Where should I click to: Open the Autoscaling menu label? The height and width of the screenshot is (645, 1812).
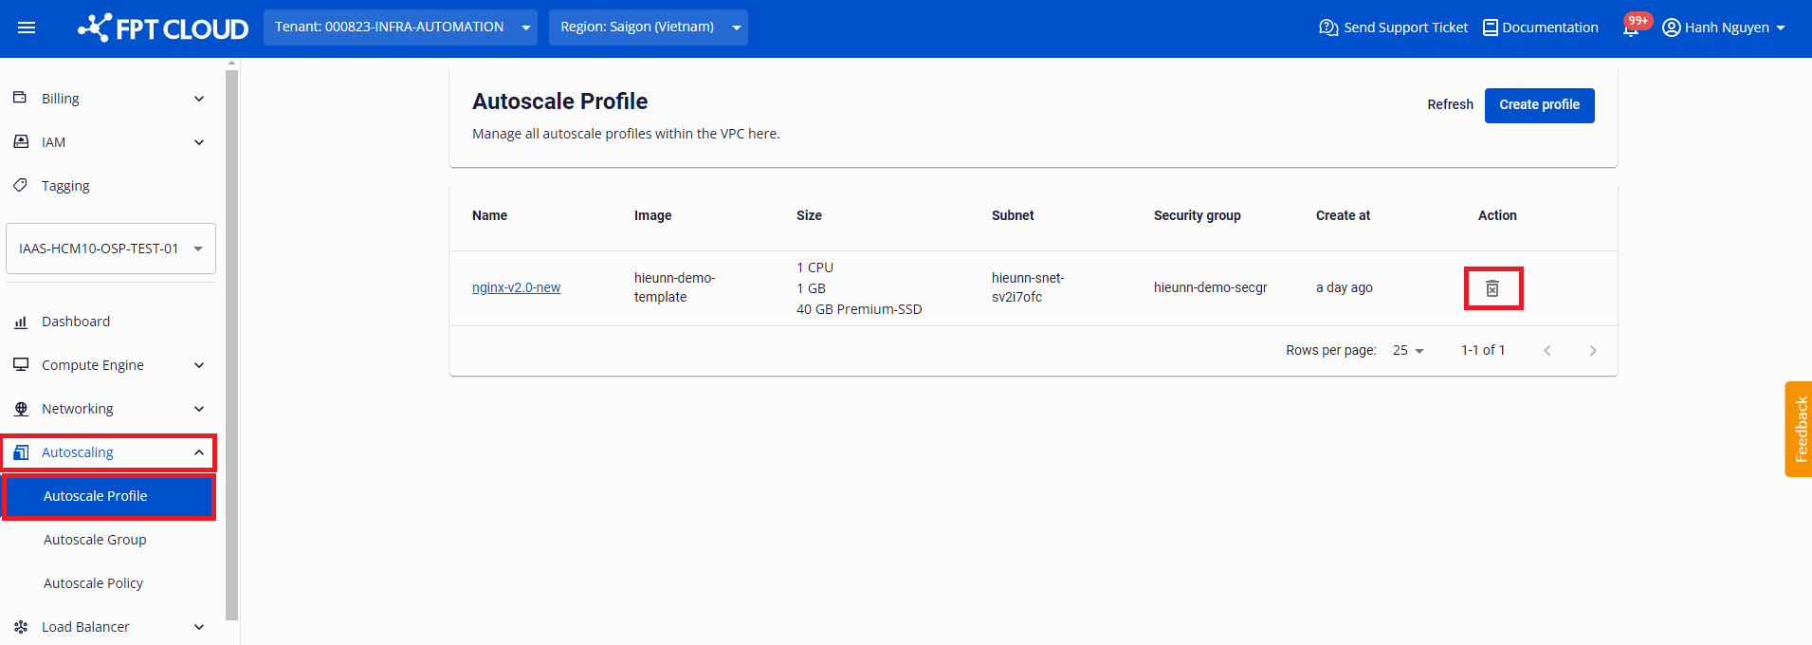(78, 452)
